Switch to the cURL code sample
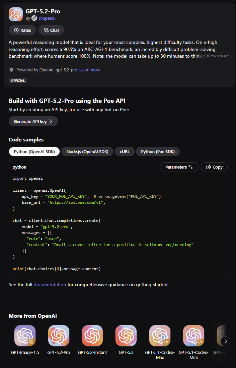The width and height of the screenshot is (236, 368). tap(125, 151)
